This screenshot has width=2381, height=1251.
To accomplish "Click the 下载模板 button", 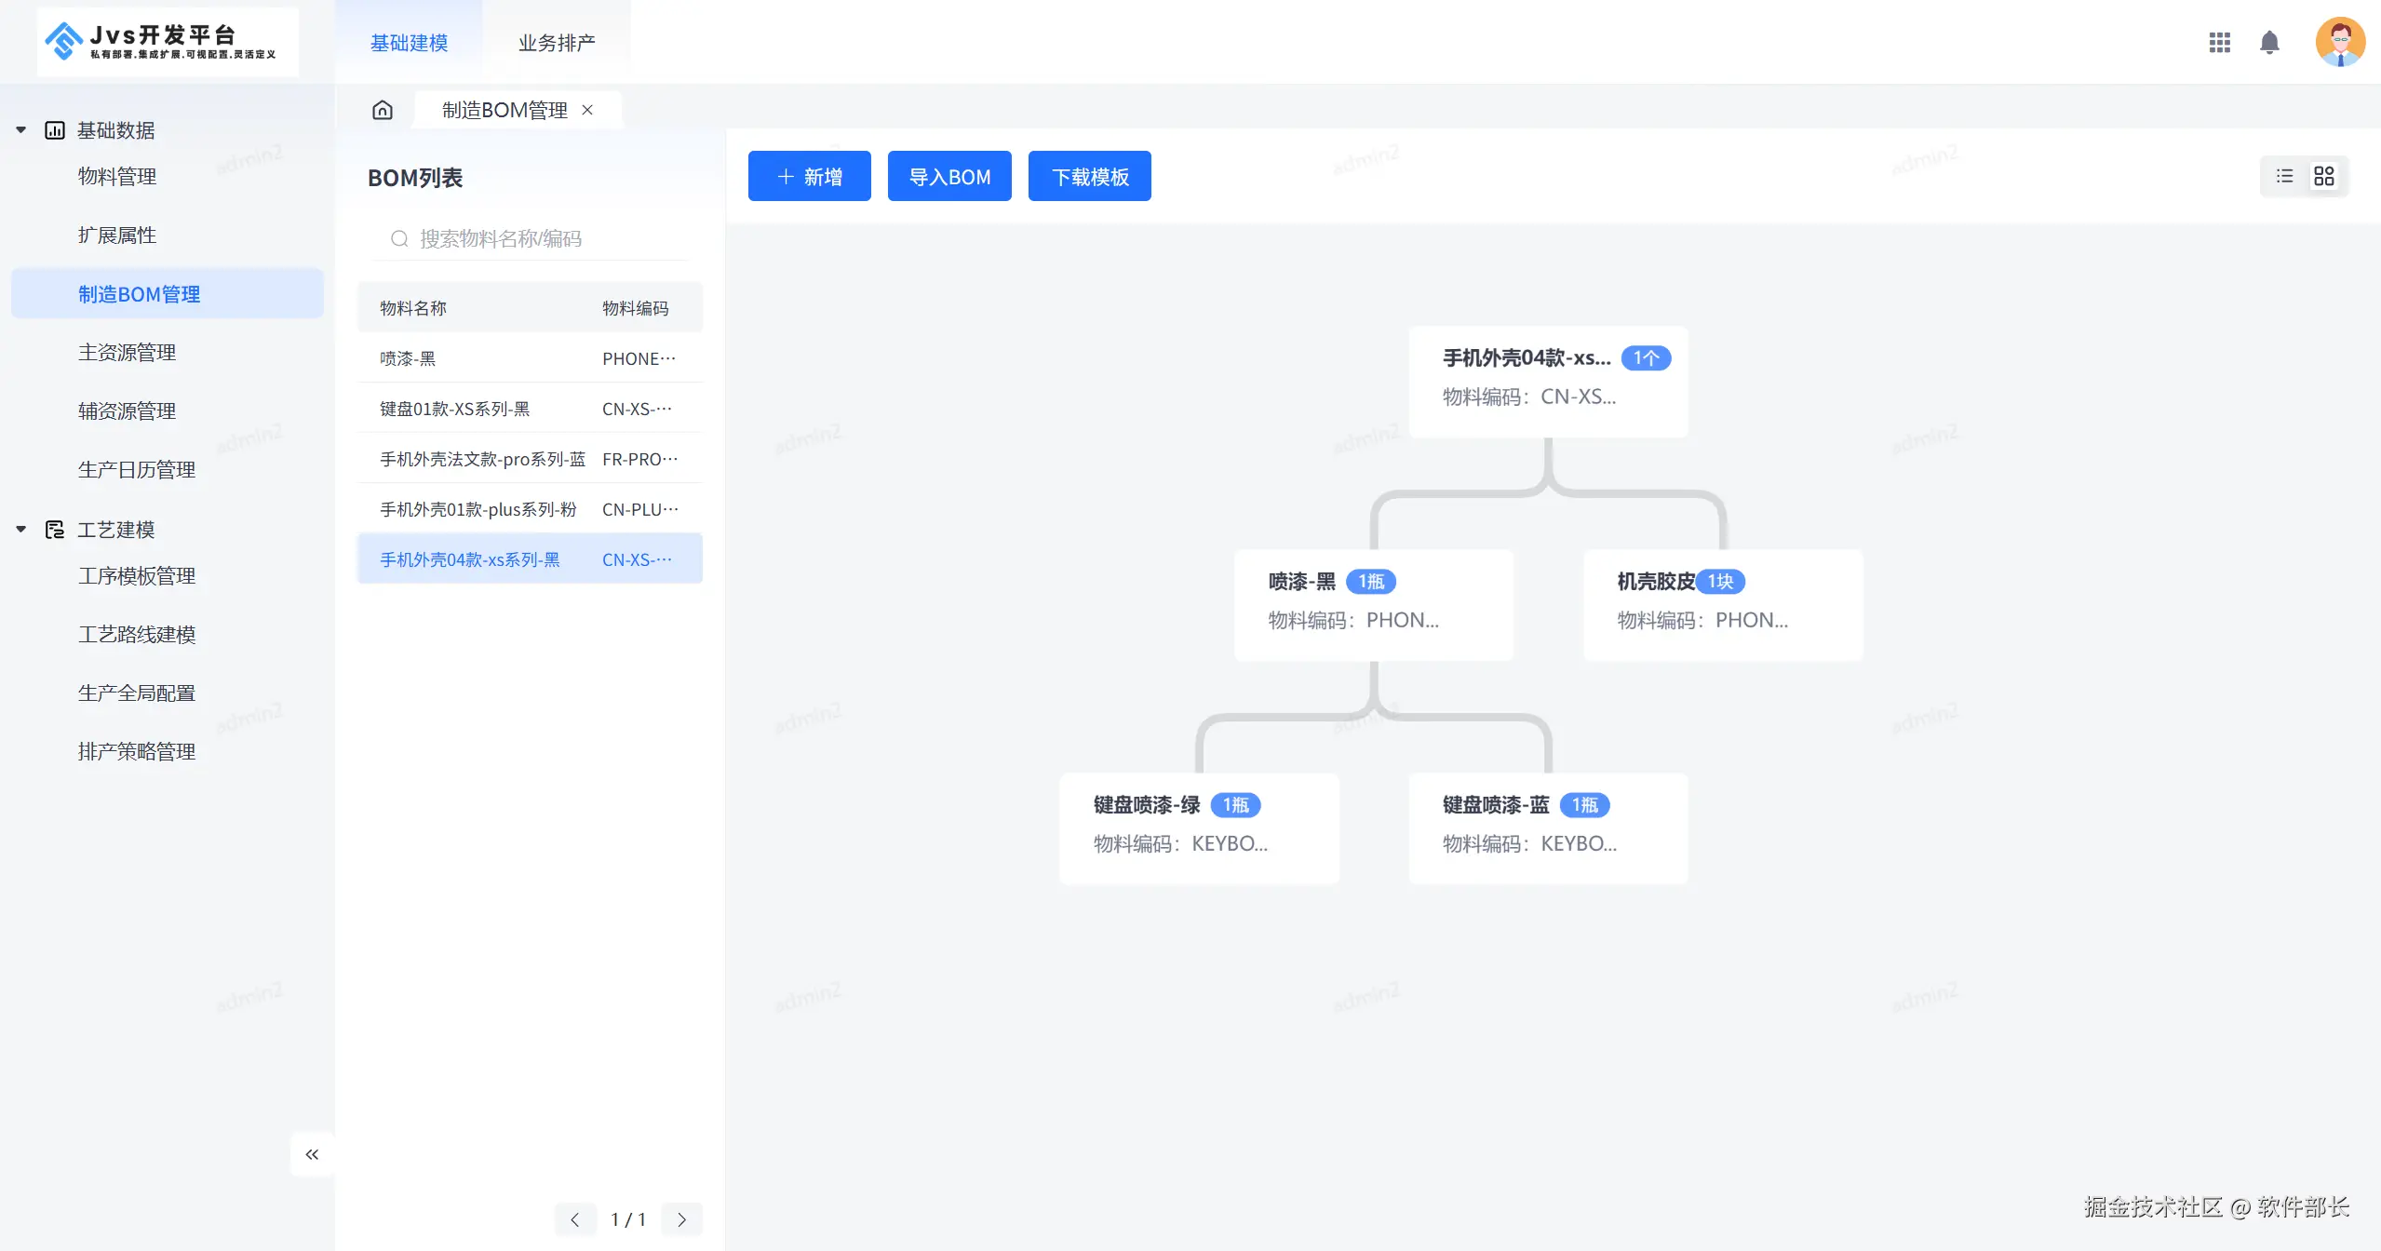I will pos(1089,176).
